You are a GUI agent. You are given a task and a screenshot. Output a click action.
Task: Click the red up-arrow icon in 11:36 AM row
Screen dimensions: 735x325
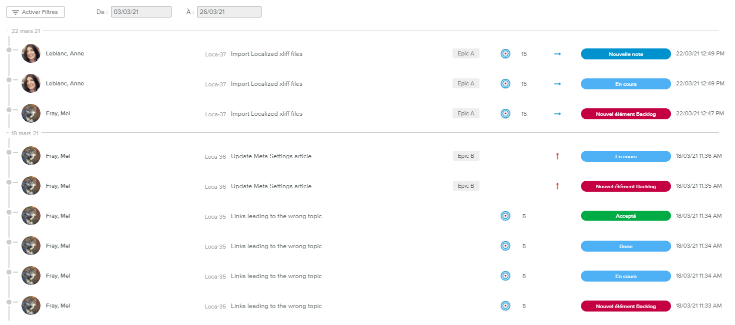557,156
